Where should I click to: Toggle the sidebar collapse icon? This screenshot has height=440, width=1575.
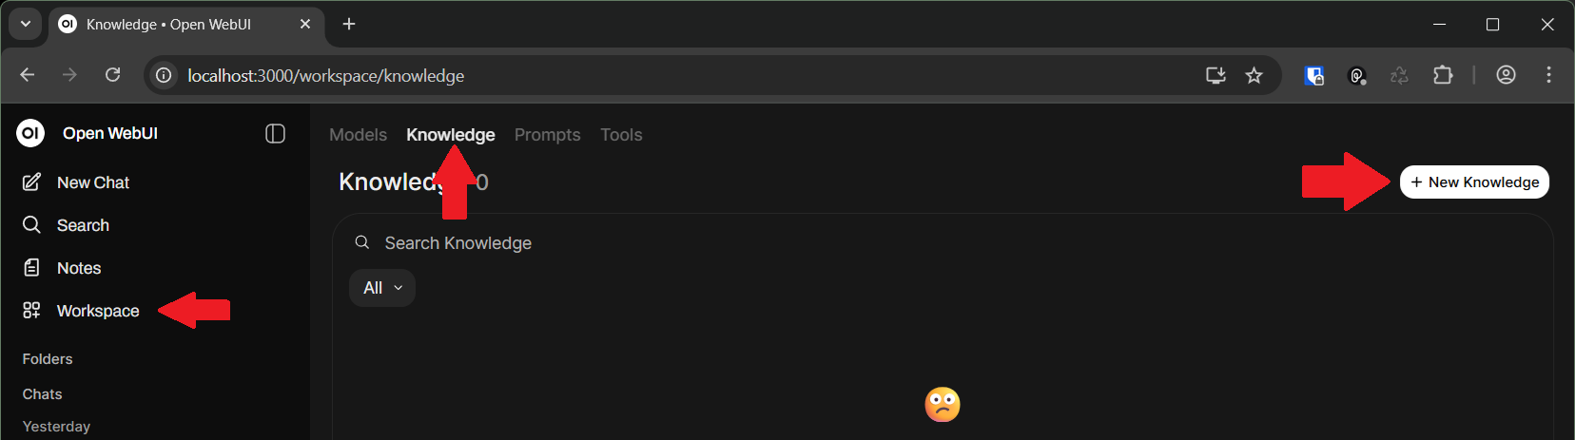tap(275, 134)
